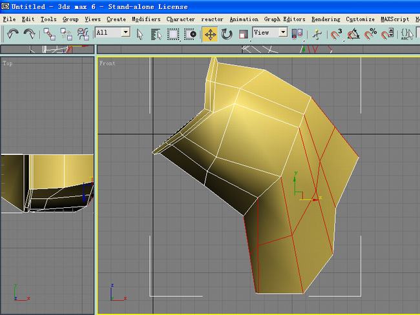Click the Redo arrow icon
The height and width of the screenshot is (315, 420).
[x=29, y=34]
